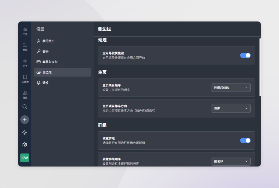Image resolution: width=279 pixels, height=188 pixels.
Task: Go to 通知 settings page
Action: 62,83
